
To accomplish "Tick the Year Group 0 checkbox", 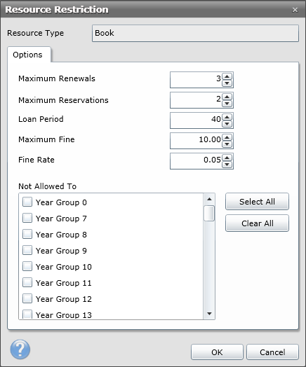I will coord(27,202).
